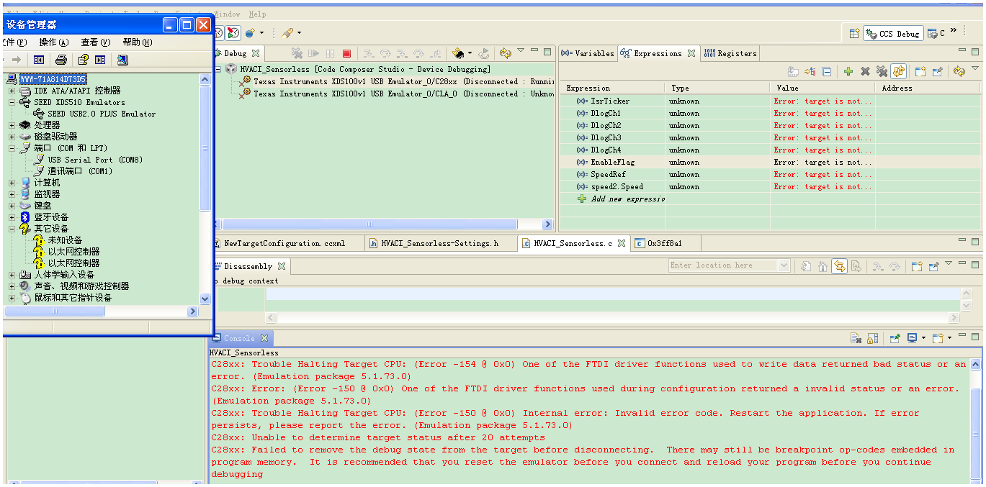The height and width of the screenshot is (487, 986).
Task: Click the Resume button in Debug toolbar
Action: [313, 53]
